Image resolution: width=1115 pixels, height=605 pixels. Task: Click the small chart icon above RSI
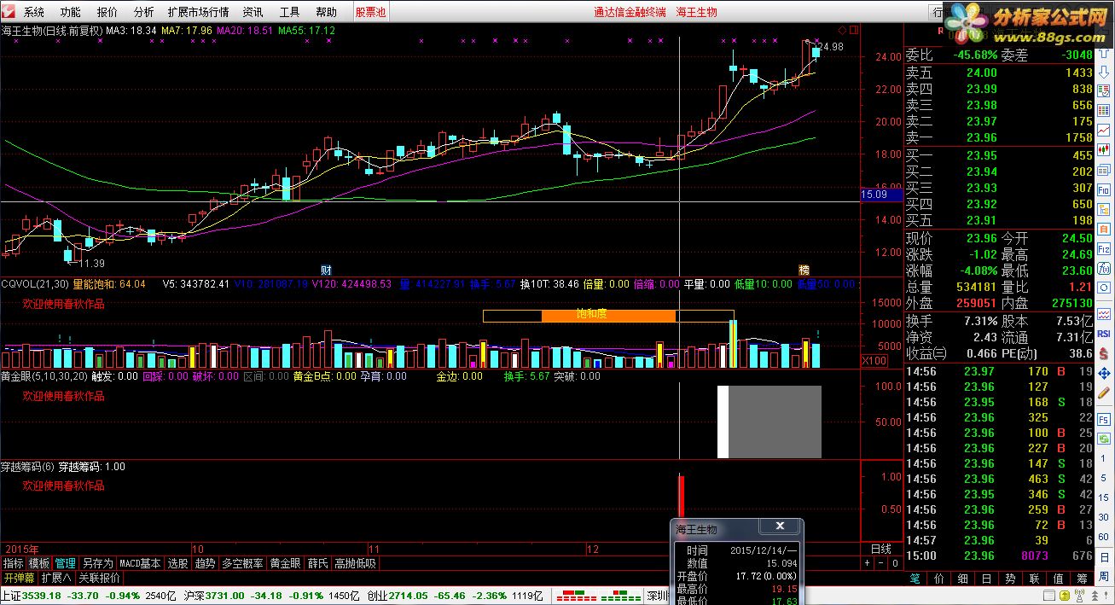pos(1103,314)
